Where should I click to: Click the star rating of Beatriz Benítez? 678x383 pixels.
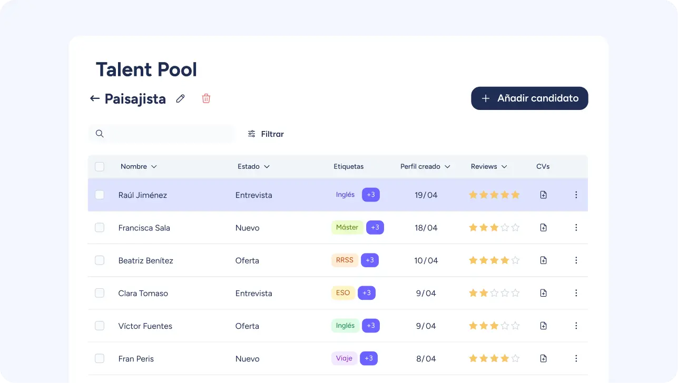tap(494, 260)
